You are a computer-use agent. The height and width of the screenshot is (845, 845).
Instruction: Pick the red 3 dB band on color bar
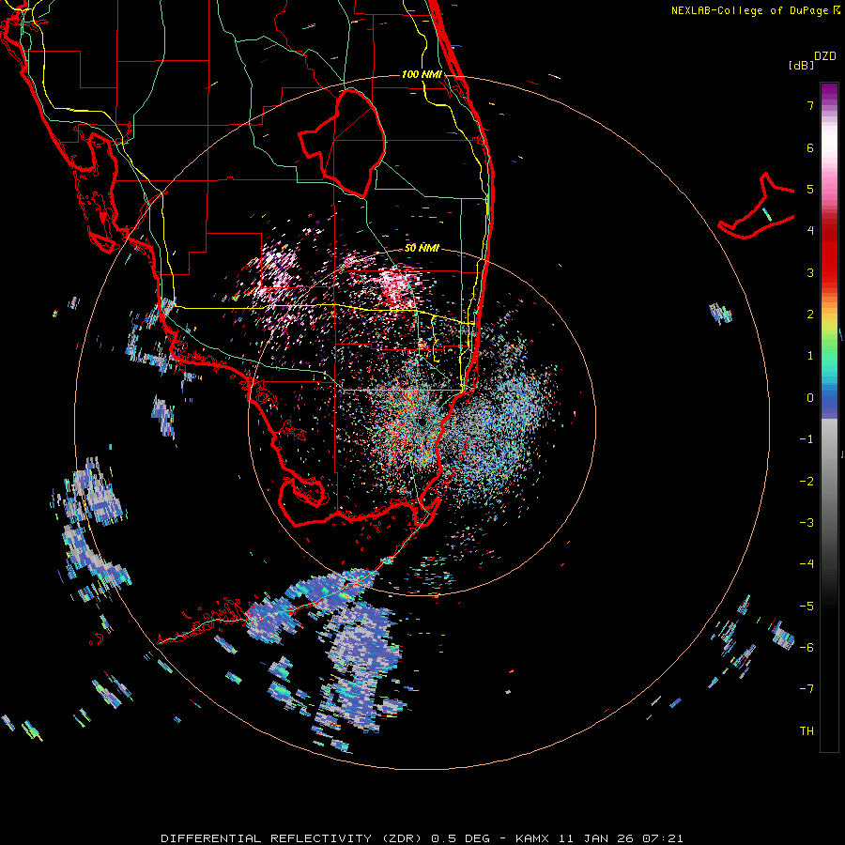click(x=829, y=272)
